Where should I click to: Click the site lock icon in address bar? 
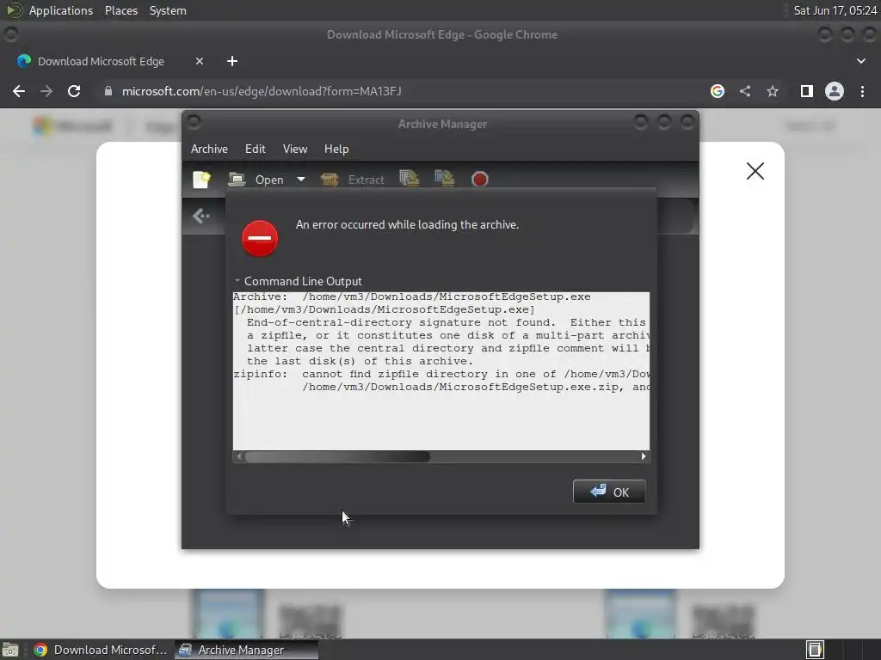coord(108,91)
